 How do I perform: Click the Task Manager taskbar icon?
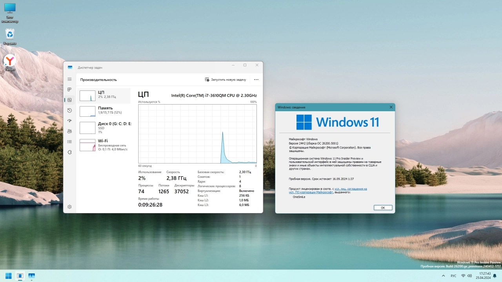[x=32, y=276]
